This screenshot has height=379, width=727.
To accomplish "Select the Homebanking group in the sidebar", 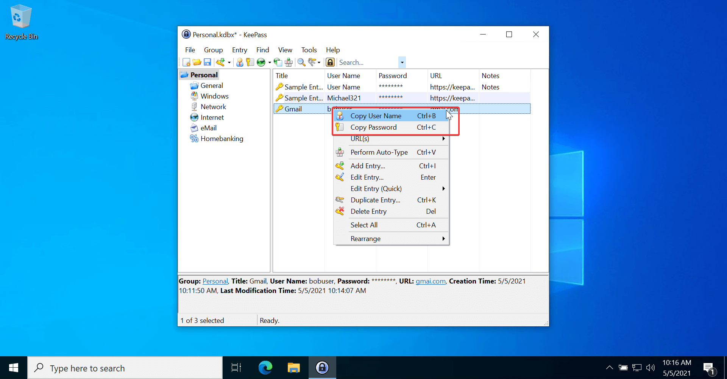I will pos(222,138).
